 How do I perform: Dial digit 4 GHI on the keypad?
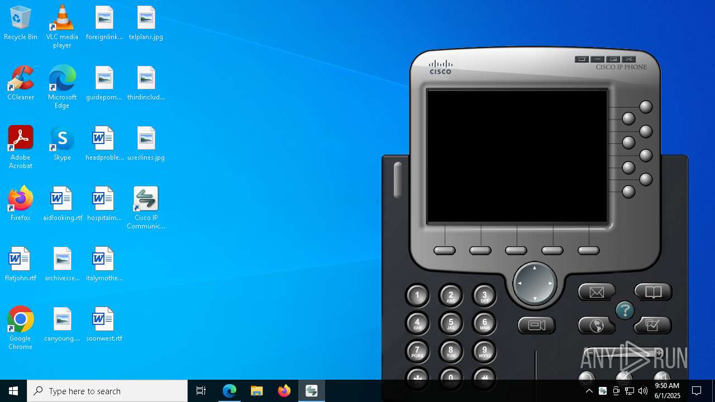(417, 323)
